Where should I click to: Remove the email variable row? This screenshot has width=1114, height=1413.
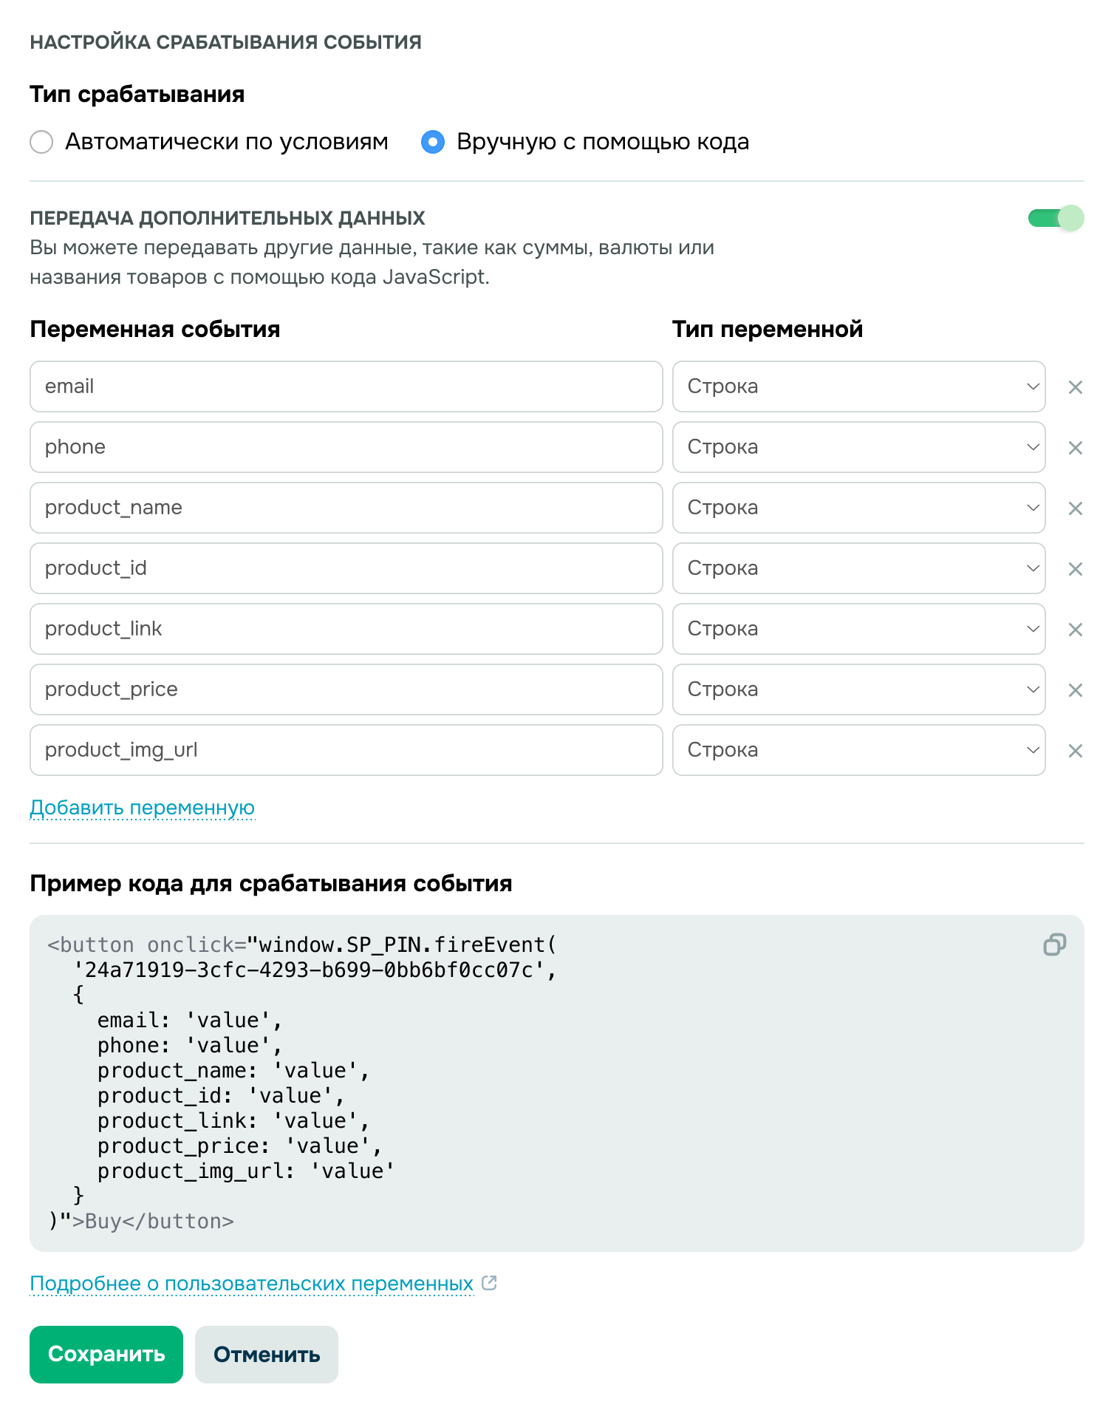(1075, 387)
